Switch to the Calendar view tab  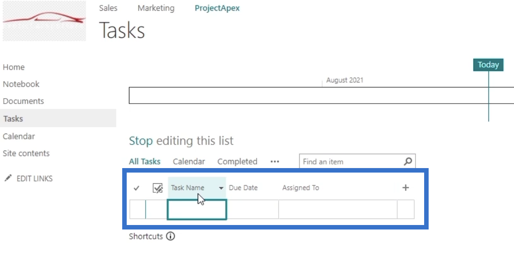(x=189, y=161)
